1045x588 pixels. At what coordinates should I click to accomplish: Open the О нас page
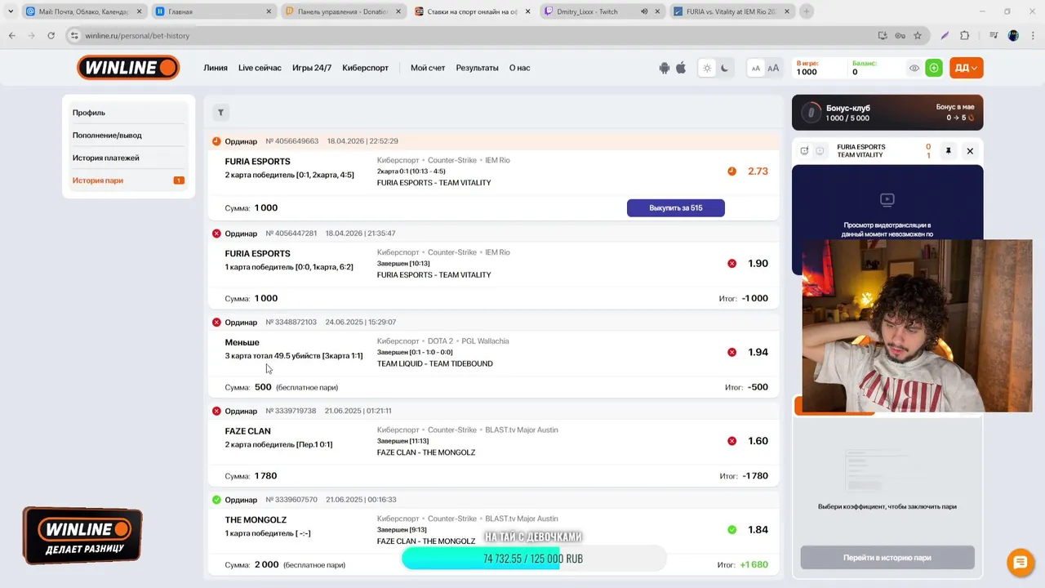(x=520, y=68)
